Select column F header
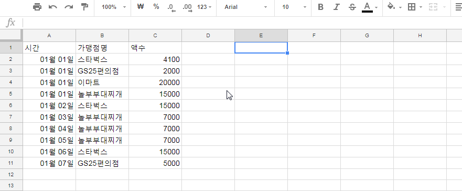Viewport: 462px width, 191px height. (x=314, y=35)
